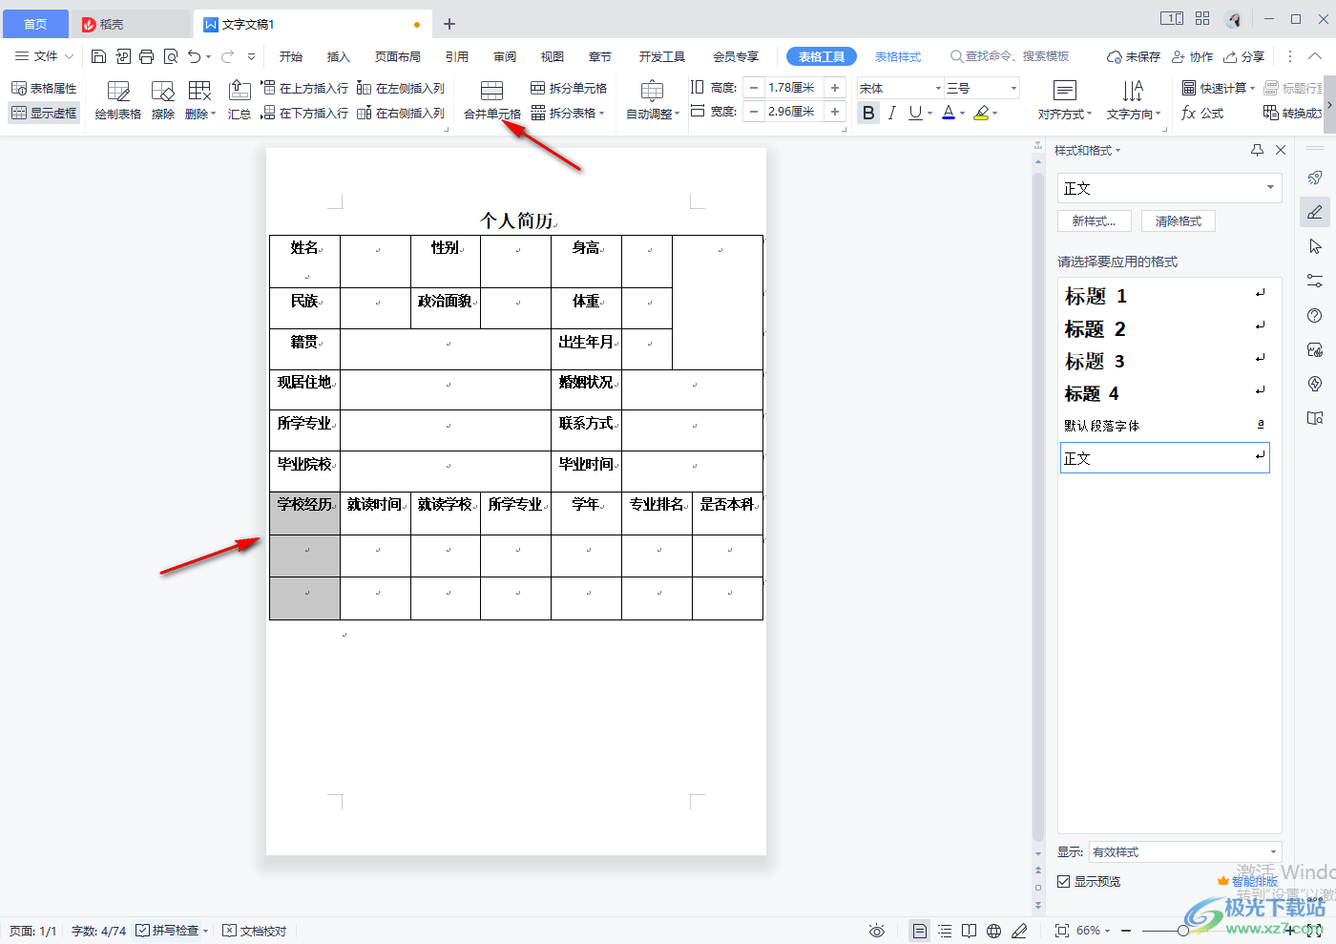Viewport: 1336px width, 944px height.
Task: Click the rocket icon in right sidebar
Action: click(1315, 178)
